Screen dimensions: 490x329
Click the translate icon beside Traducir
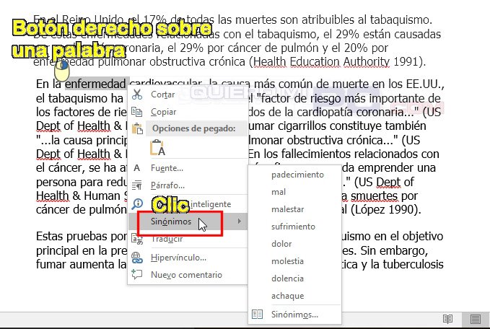click(137, 239)
